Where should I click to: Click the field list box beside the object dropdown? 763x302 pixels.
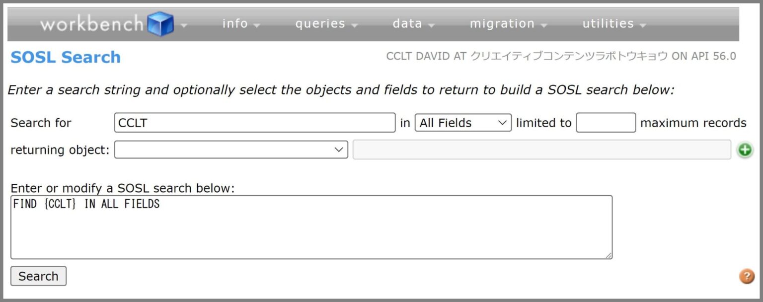[x=541, y=150]
